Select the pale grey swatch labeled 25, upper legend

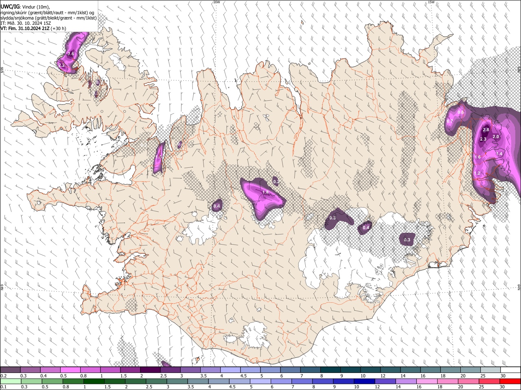(491, 370)
